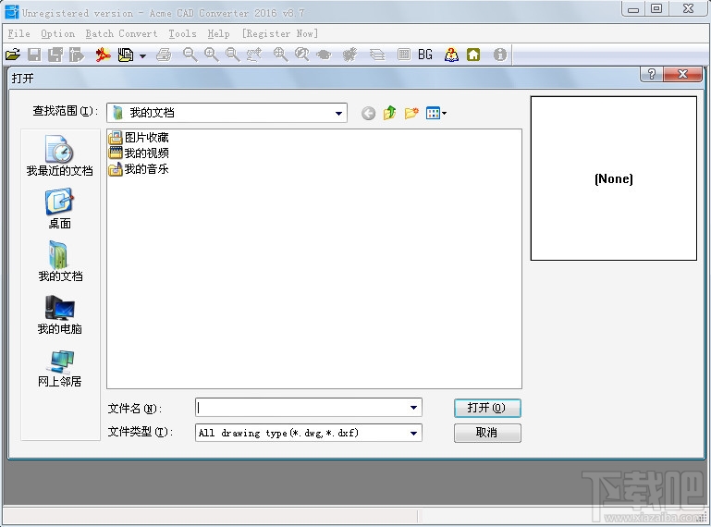
Task: Click the Print toolbar icon
Action: [164, 55]
